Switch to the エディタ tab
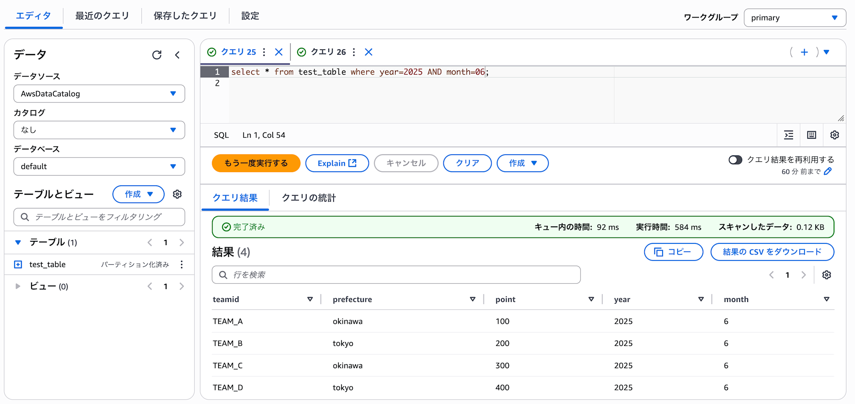Image resolution: width=855 pixels, height=404 pixels. tap(33, 16)
